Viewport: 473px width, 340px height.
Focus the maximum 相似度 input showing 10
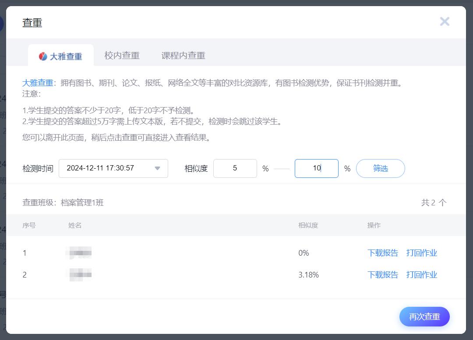click(x=317, y=168)
